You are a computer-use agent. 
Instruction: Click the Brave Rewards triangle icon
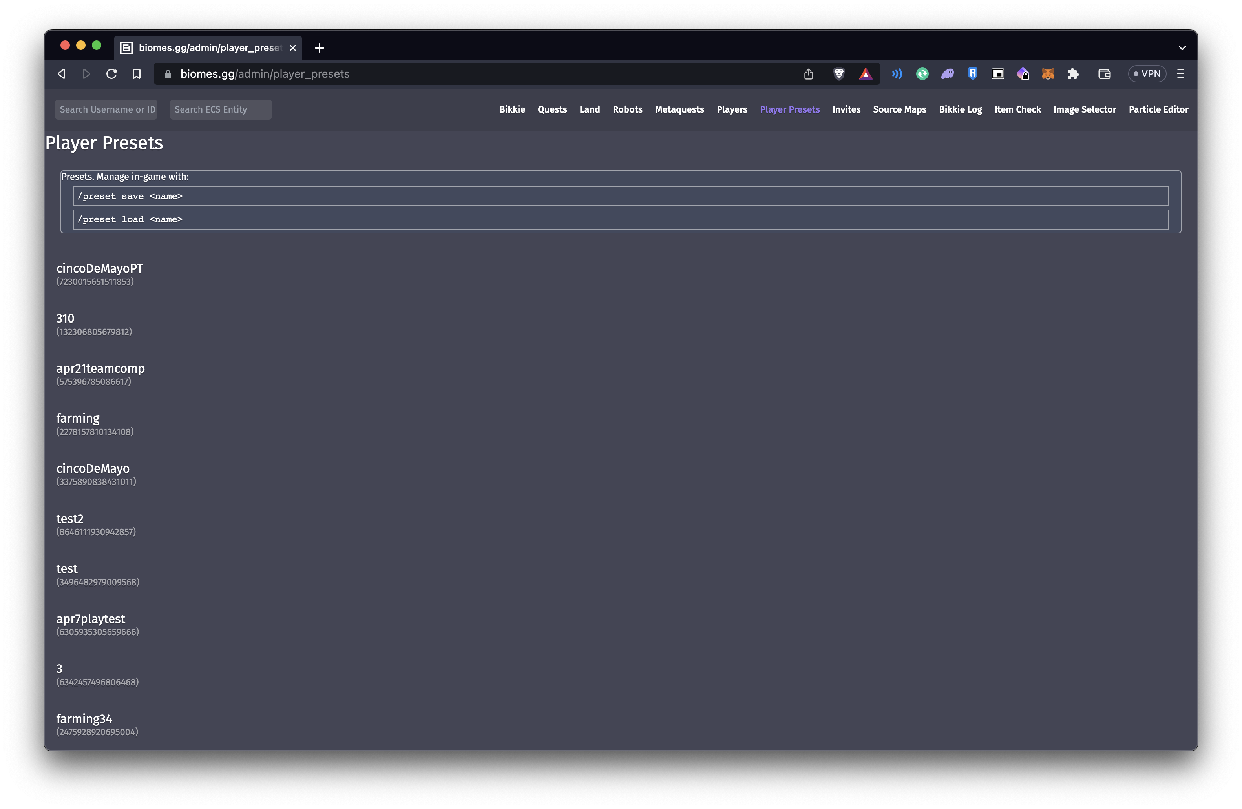coord(865,74)
